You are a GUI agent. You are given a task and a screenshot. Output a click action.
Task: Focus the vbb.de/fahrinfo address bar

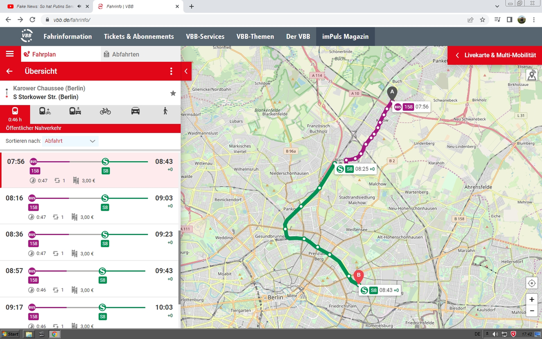(253, 20)
